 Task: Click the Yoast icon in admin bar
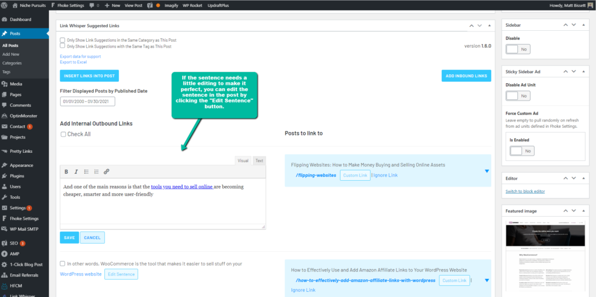point(150,5)
